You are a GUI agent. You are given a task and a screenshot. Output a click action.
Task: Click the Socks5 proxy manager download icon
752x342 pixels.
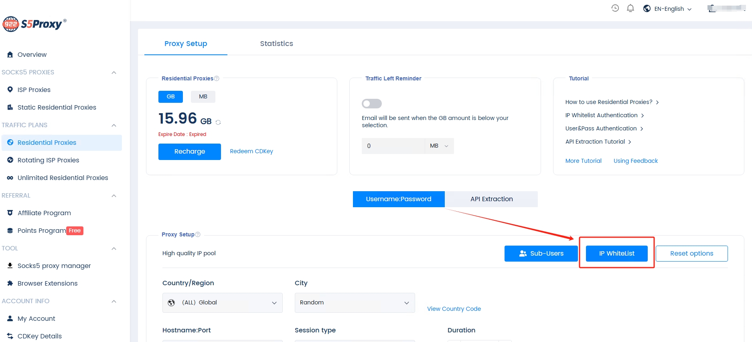10,266
